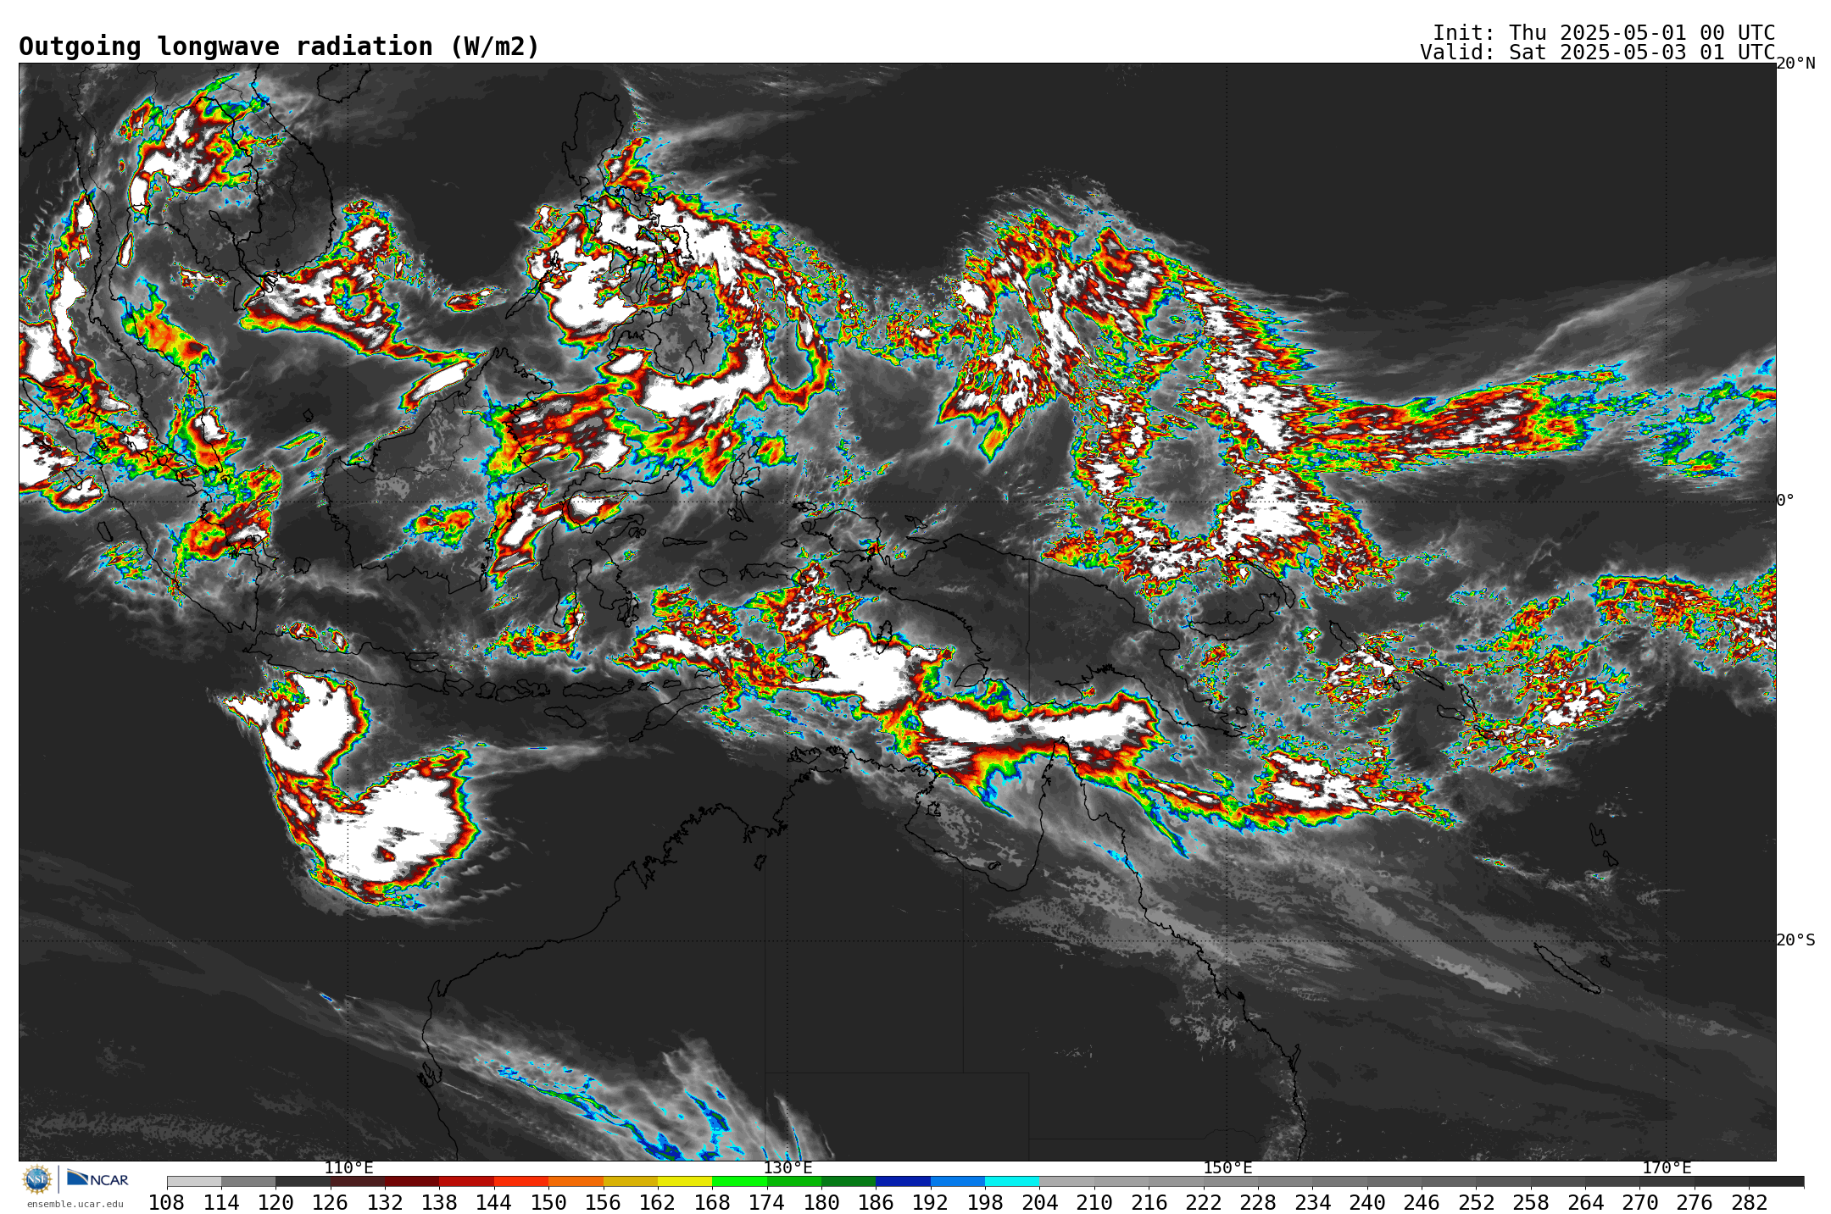
Task: Click the 276 colorbar value
Action: [1695, 1202]
